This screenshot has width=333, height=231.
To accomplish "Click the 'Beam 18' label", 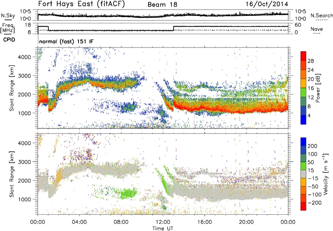I will (x=162, y=5).
